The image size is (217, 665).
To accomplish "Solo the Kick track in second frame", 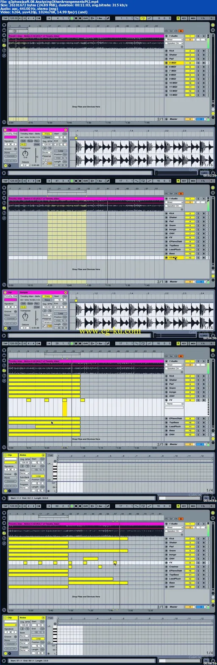I will 198,214.
